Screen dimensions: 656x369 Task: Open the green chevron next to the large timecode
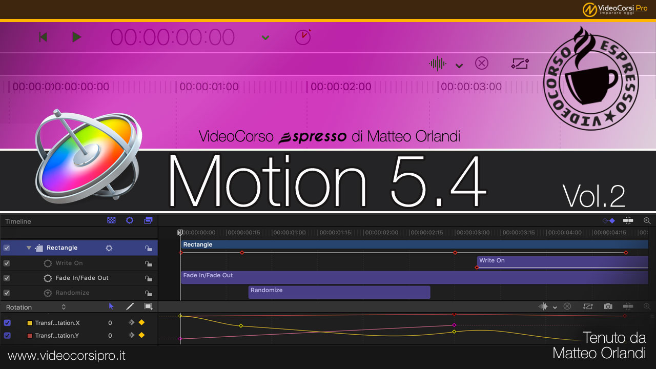[x=265, y=38]
